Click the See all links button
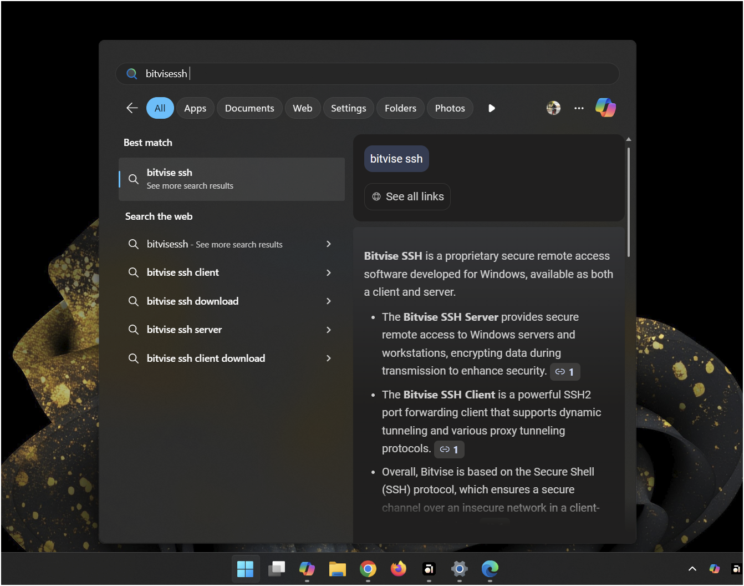Viewport: 744px width, 586px height. point(407,197)
